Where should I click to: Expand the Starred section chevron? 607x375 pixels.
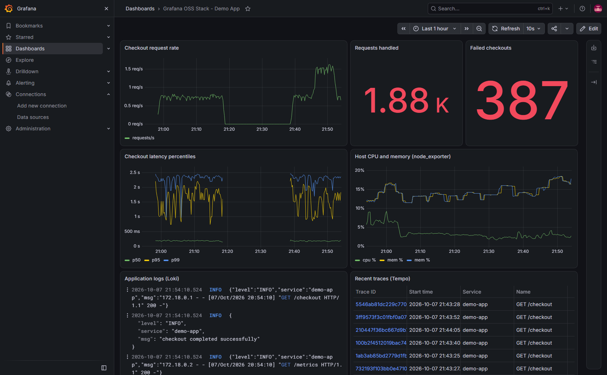point(109,37)
